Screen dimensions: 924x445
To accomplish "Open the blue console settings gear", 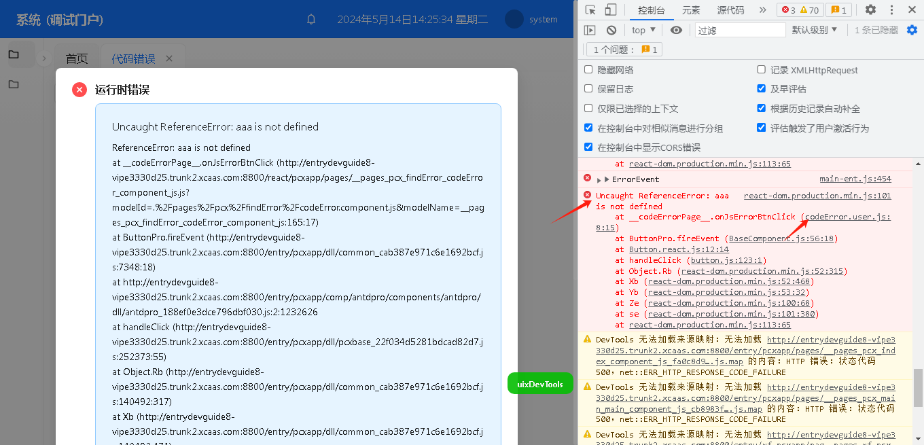I will pos(912,30).
